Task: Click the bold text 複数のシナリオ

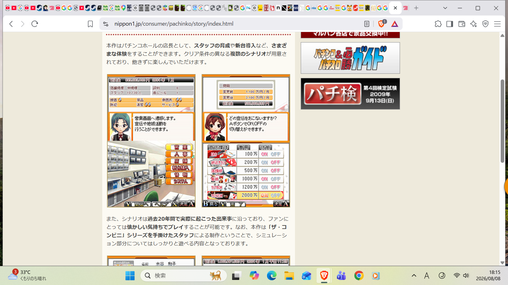Action: [248, 54]
